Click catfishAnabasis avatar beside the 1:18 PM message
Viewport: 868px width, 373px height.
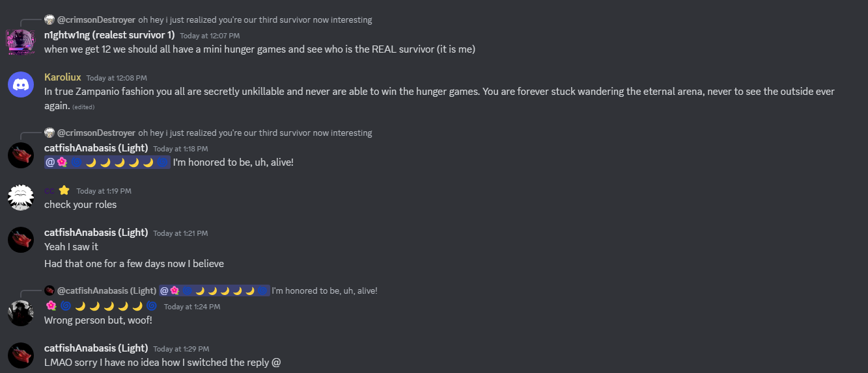pos(20,155)
